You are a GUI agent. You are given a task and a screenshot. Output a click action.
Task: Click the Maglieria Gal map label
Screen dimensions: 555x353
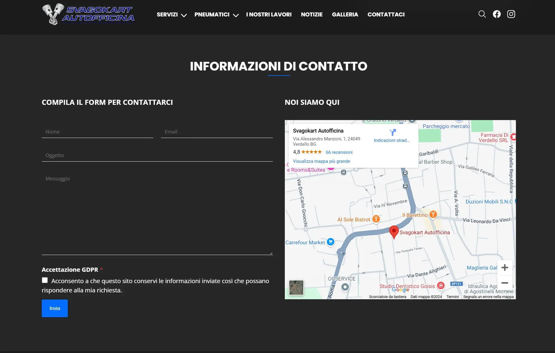tap(482, 268)
